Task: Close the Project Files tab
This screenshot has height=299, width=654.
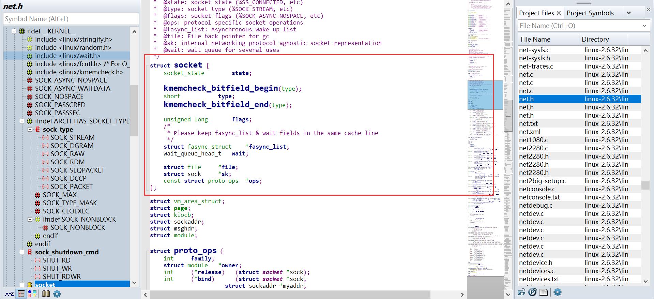Action: (x=559, y=13)
